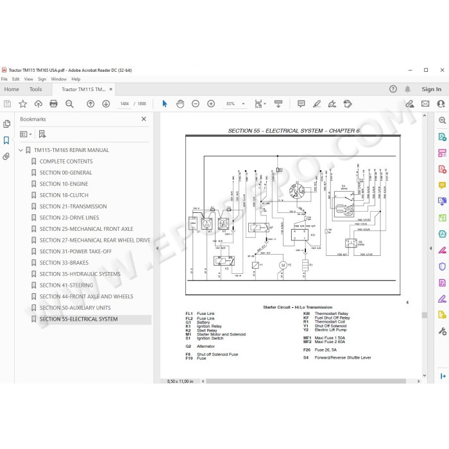This screenshot has width=449, height=449.
Task: Open SECTION 33-BRAKES bookmark
Action: coord(64,263)
